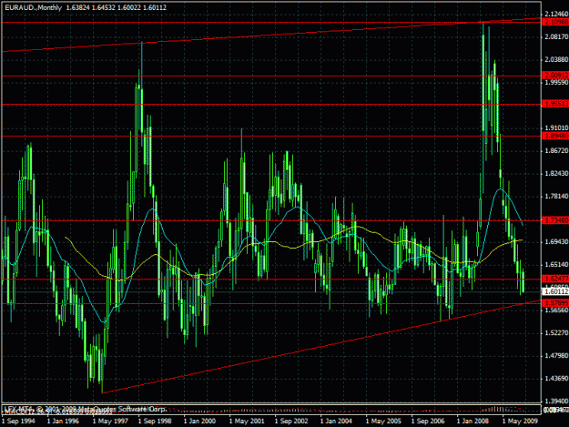Click the 1.56560 price axis label
The width and height of the screenshot is (569, 427).
(x=556, y=310)
